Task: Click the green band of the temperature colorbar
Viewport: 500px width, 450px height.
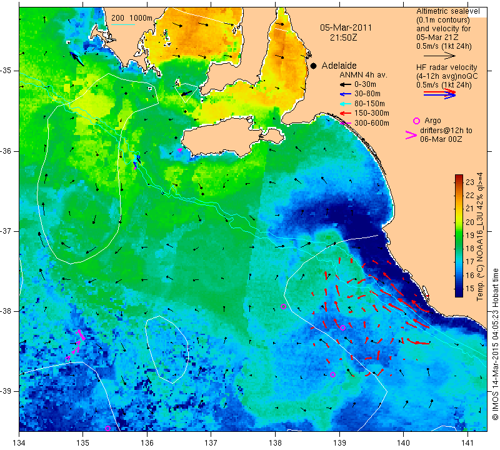Action: [x=459, y=236]
